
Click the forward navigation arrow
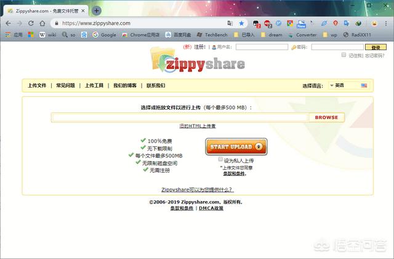[19, 23]
